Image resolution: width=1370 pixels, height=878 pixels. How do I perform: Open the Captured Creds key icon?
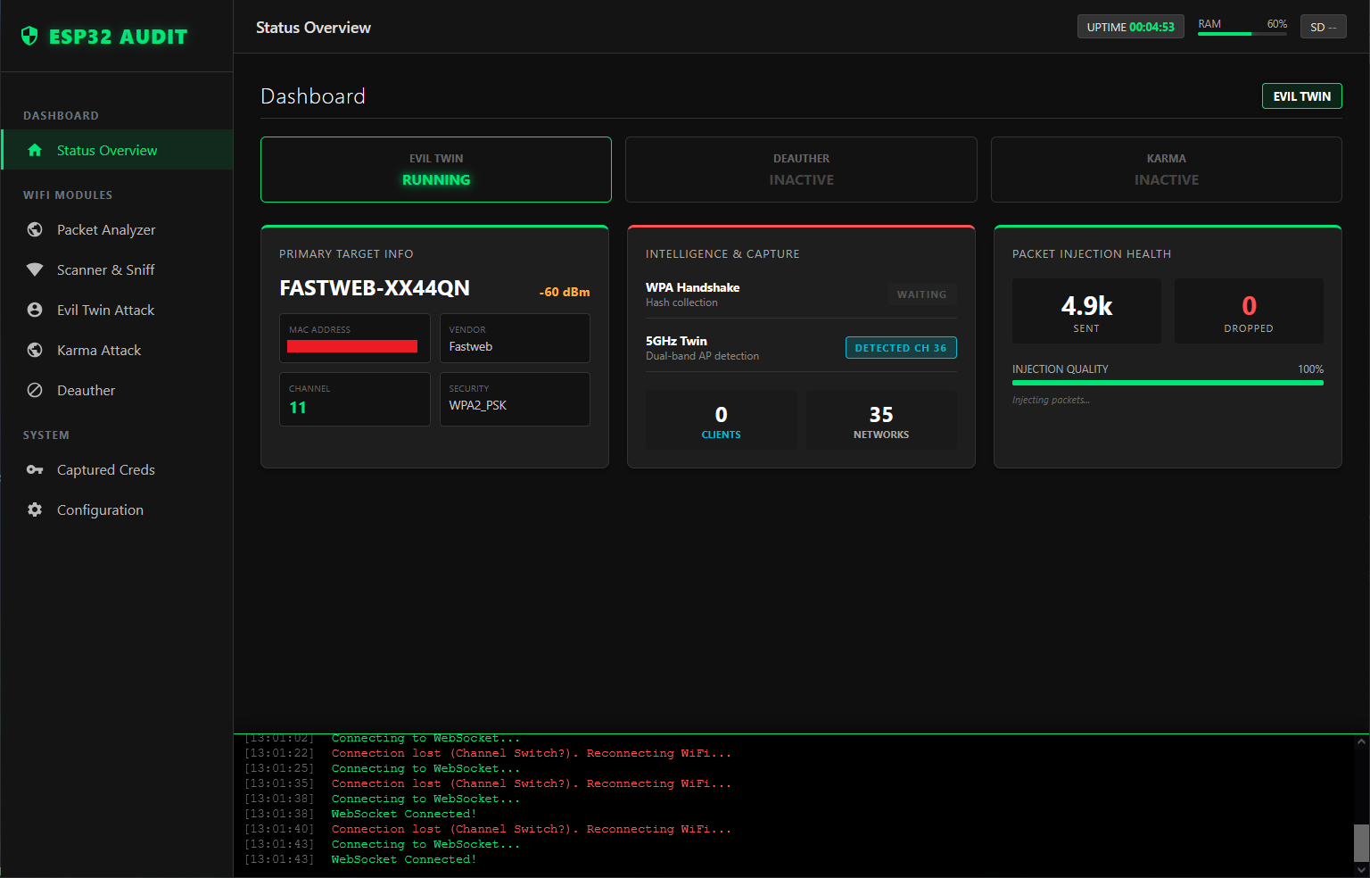pyautogui.click(x=34, y=469)
